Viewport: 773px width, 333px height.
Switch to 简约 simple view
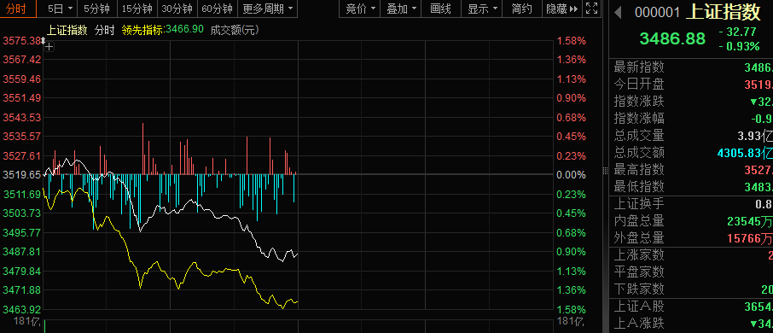pyautogui.click(x=521, y=9)
